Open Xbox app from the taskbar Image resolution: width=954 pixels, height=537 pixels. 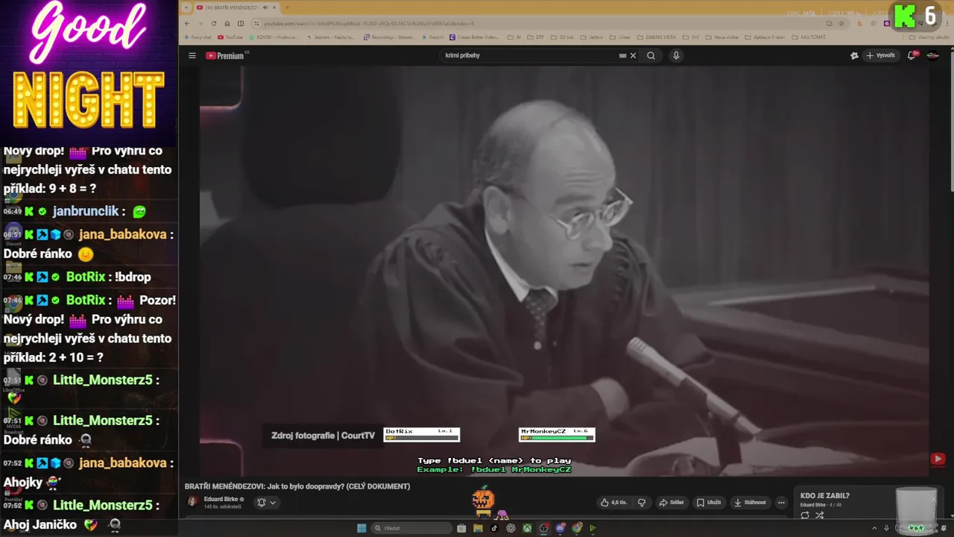(527, 528)
